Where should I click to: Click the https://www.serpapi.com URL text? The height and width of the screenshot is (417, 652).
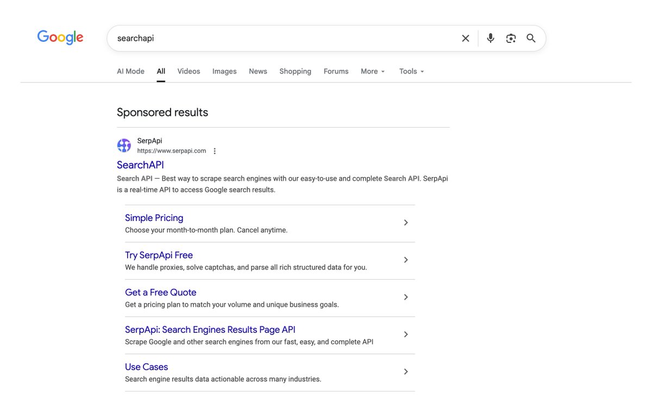pos(172,151)
